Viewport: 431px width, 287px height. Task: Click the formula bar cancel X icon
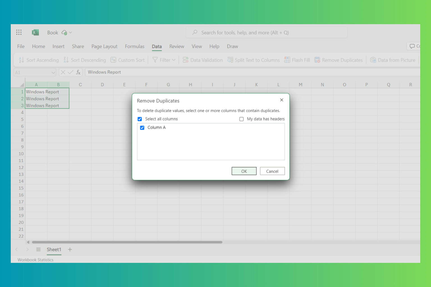click(63, 72)
